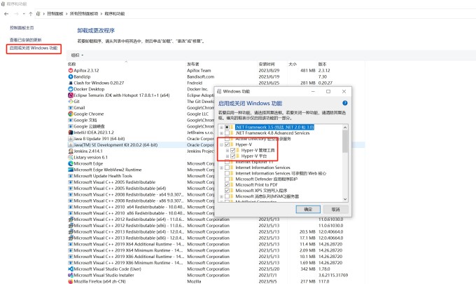The image size is (476, 284).
Task: Click the feature list scroll-up arrow
Action: coord(345,128)
